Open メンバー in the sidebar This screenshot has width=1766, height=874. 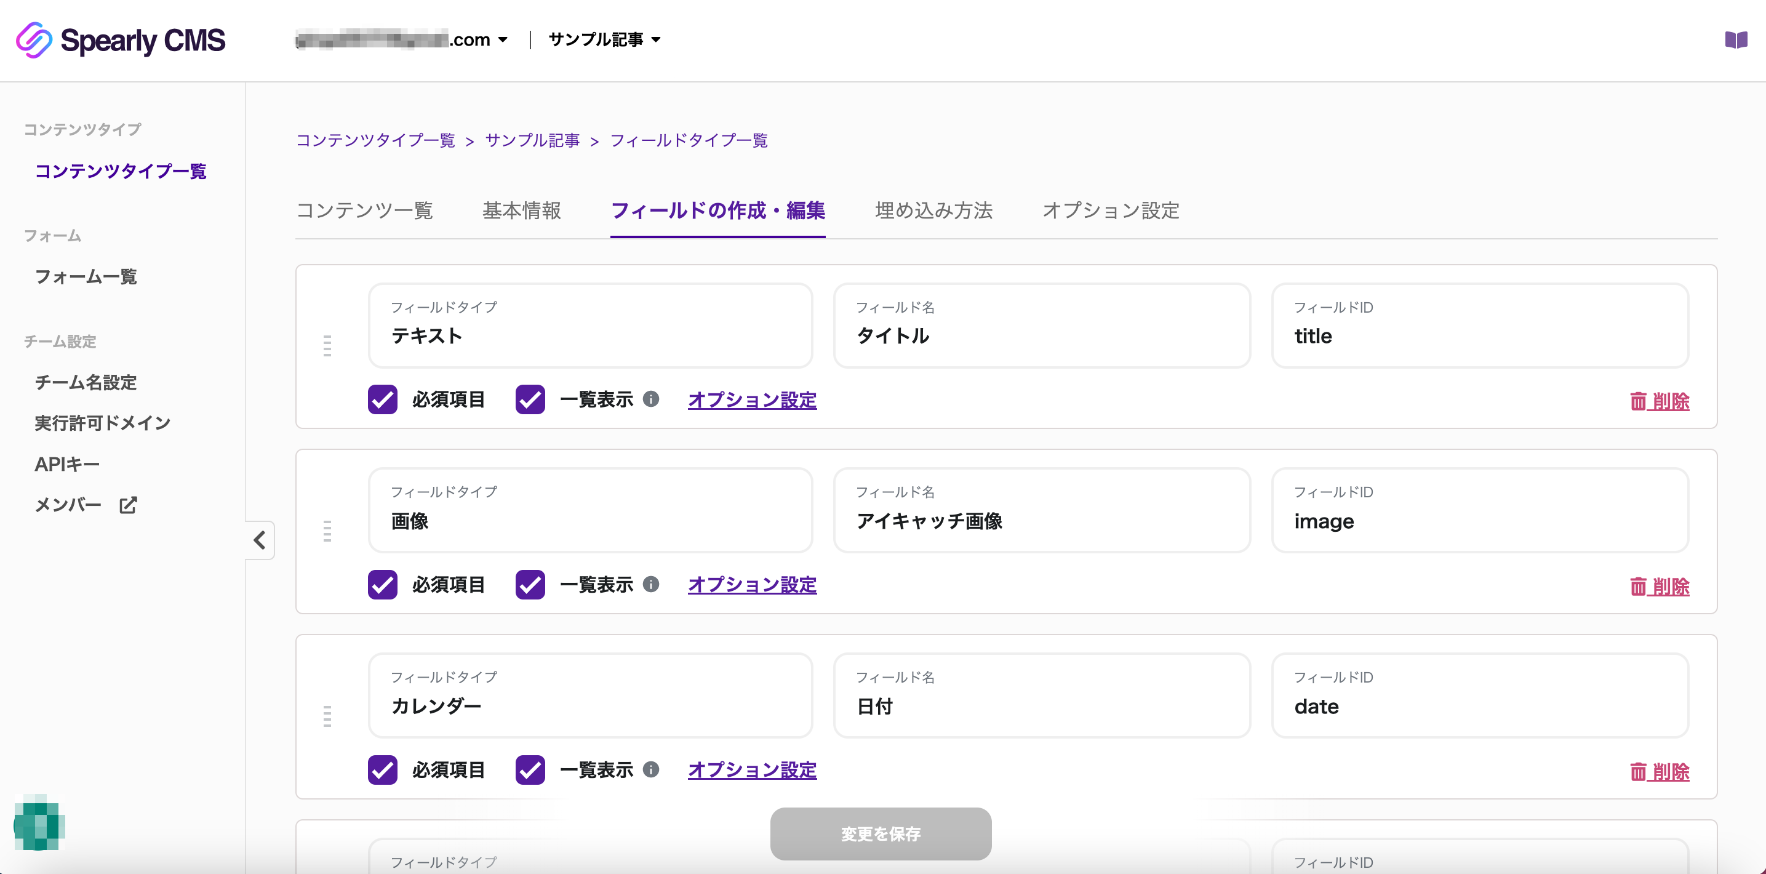(x=68, y=505)
